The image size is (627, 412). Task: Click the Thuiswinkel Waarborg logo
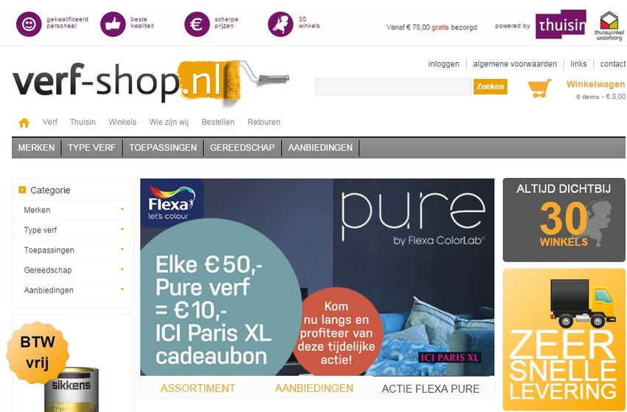pyautogui.click(x=609, y=26)
